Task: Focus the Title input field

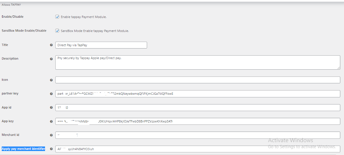Action: 101,45
